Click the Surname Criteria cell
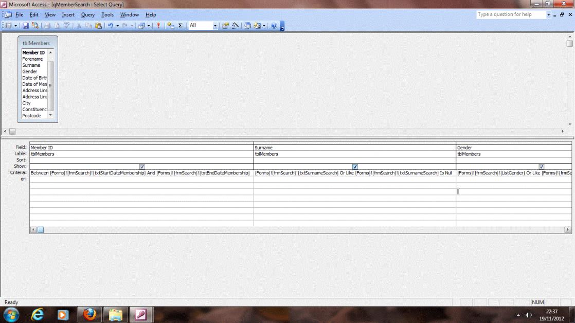Image resolution: width=575 pixels, height=323 pixels. [x=354, y=173]
